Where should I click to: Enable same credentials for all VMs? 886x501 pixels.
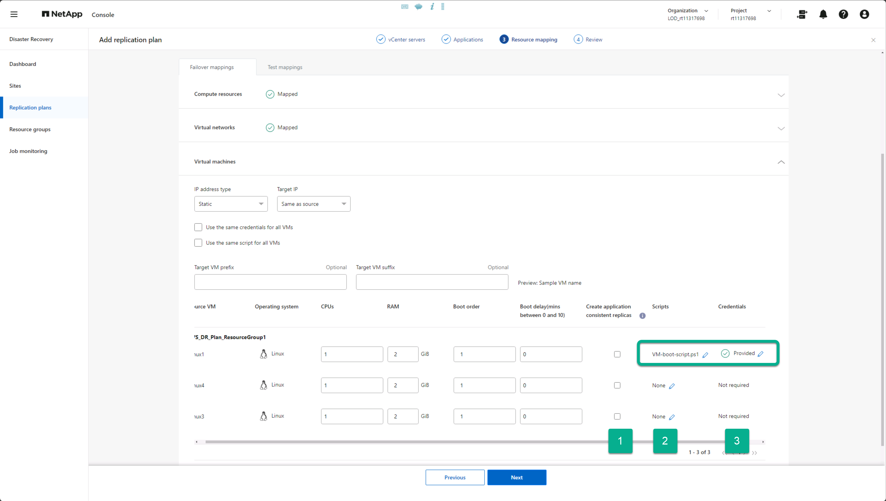pos(198,227)
